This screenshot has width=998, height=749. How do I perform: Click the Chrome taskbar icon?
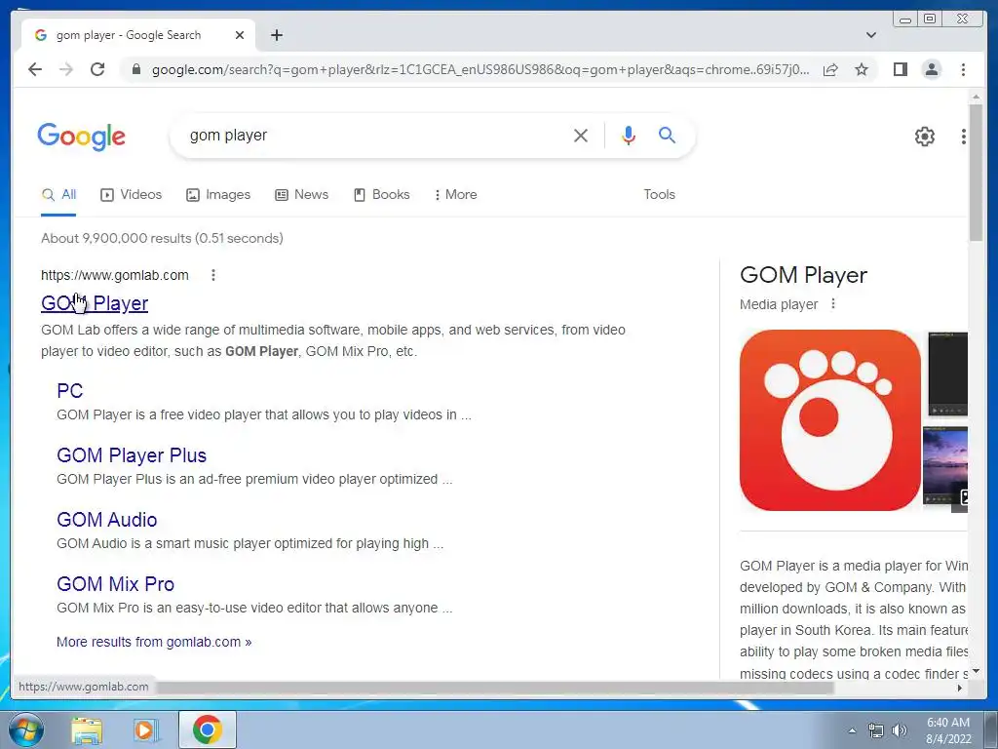[208, 729]
